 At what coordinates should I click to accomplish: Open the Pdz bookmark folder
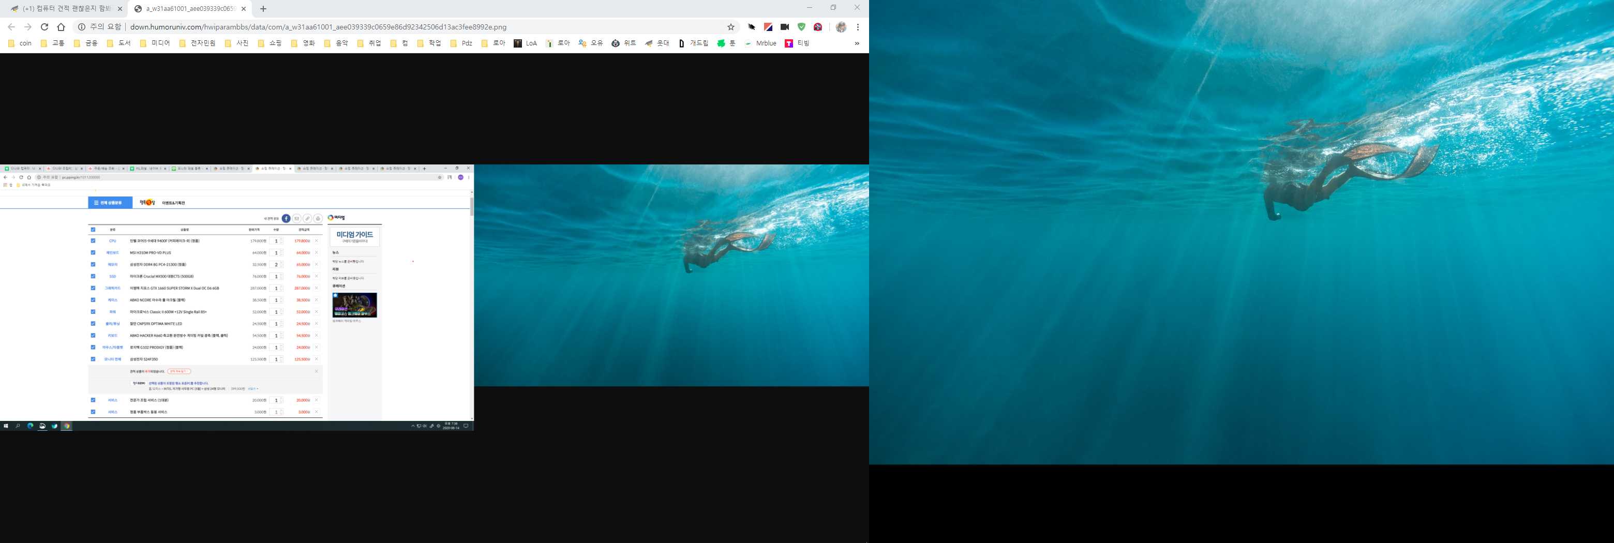coord(462,43)
